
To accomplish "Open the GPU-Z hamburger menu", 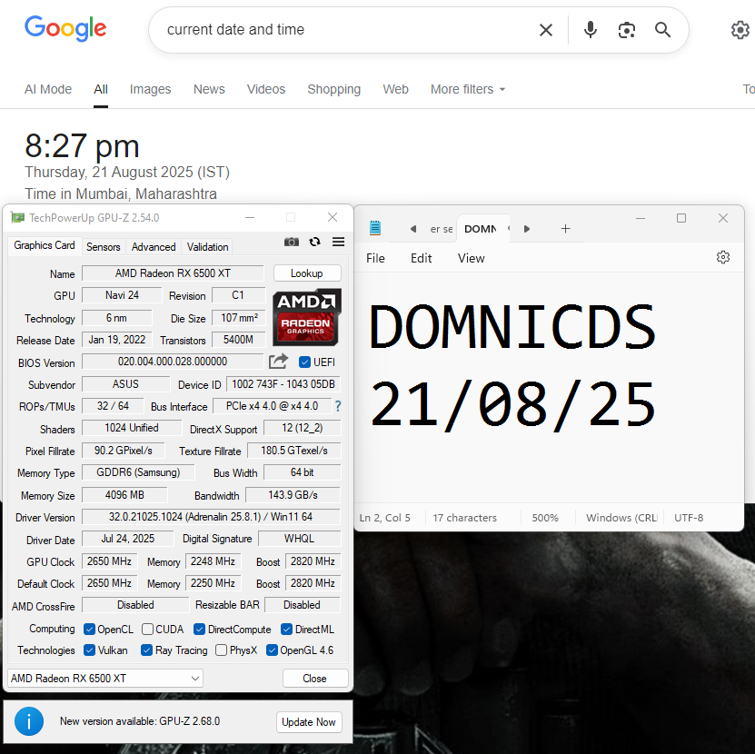I will tap(339, 242).
